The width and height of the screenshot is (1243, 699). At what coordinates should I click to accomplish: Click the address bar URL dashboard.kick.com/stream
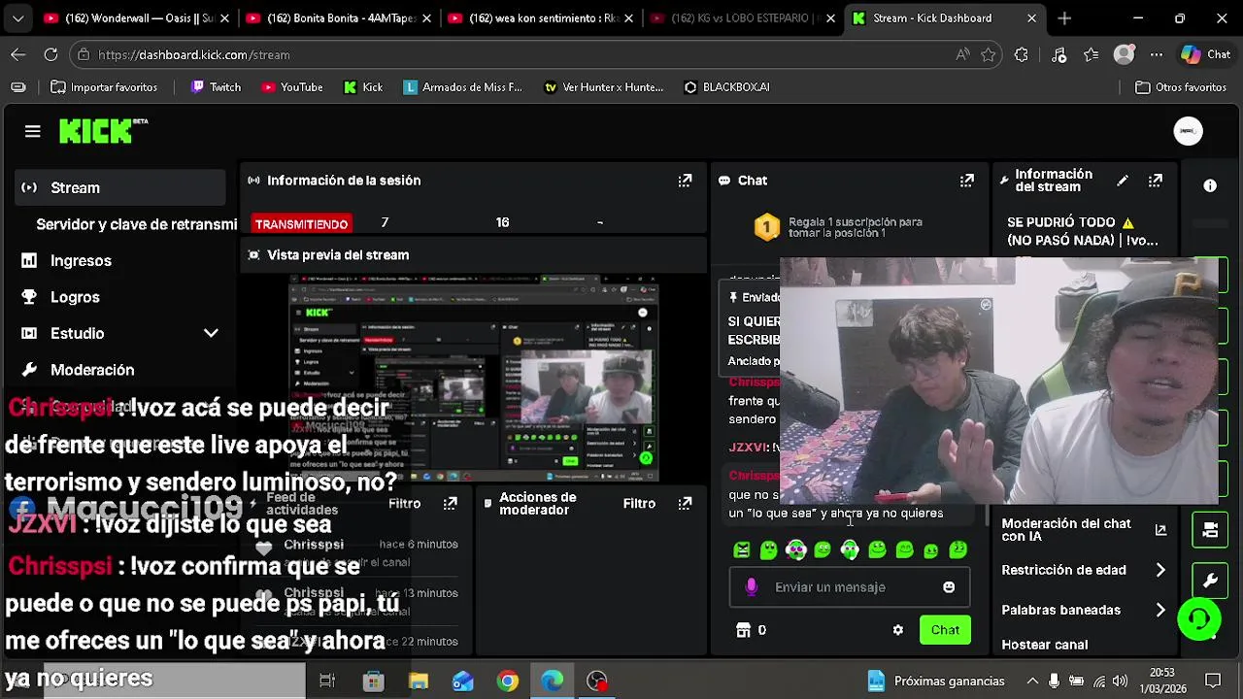194,55
